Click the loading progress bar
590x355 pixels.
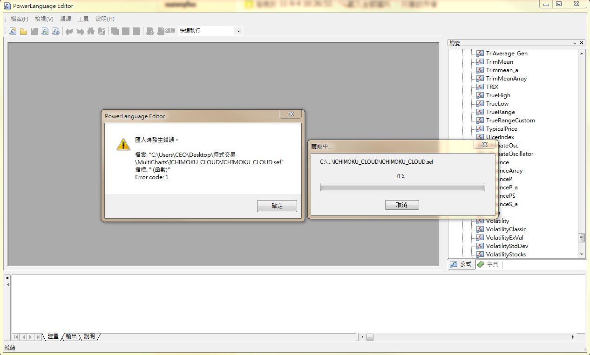(x=402, y=187)
